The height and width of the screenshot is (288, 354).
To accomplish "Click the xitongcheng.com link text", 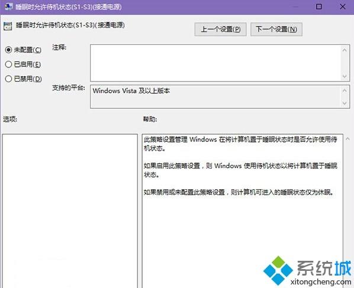I will tap(321, 282).
